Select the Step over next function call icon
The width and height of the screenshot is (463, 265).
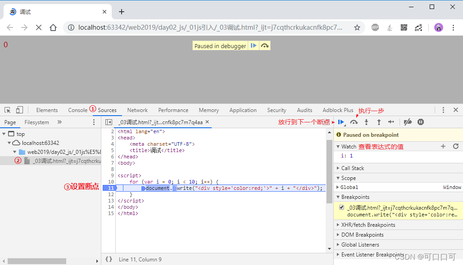click(x=354, y=122)
